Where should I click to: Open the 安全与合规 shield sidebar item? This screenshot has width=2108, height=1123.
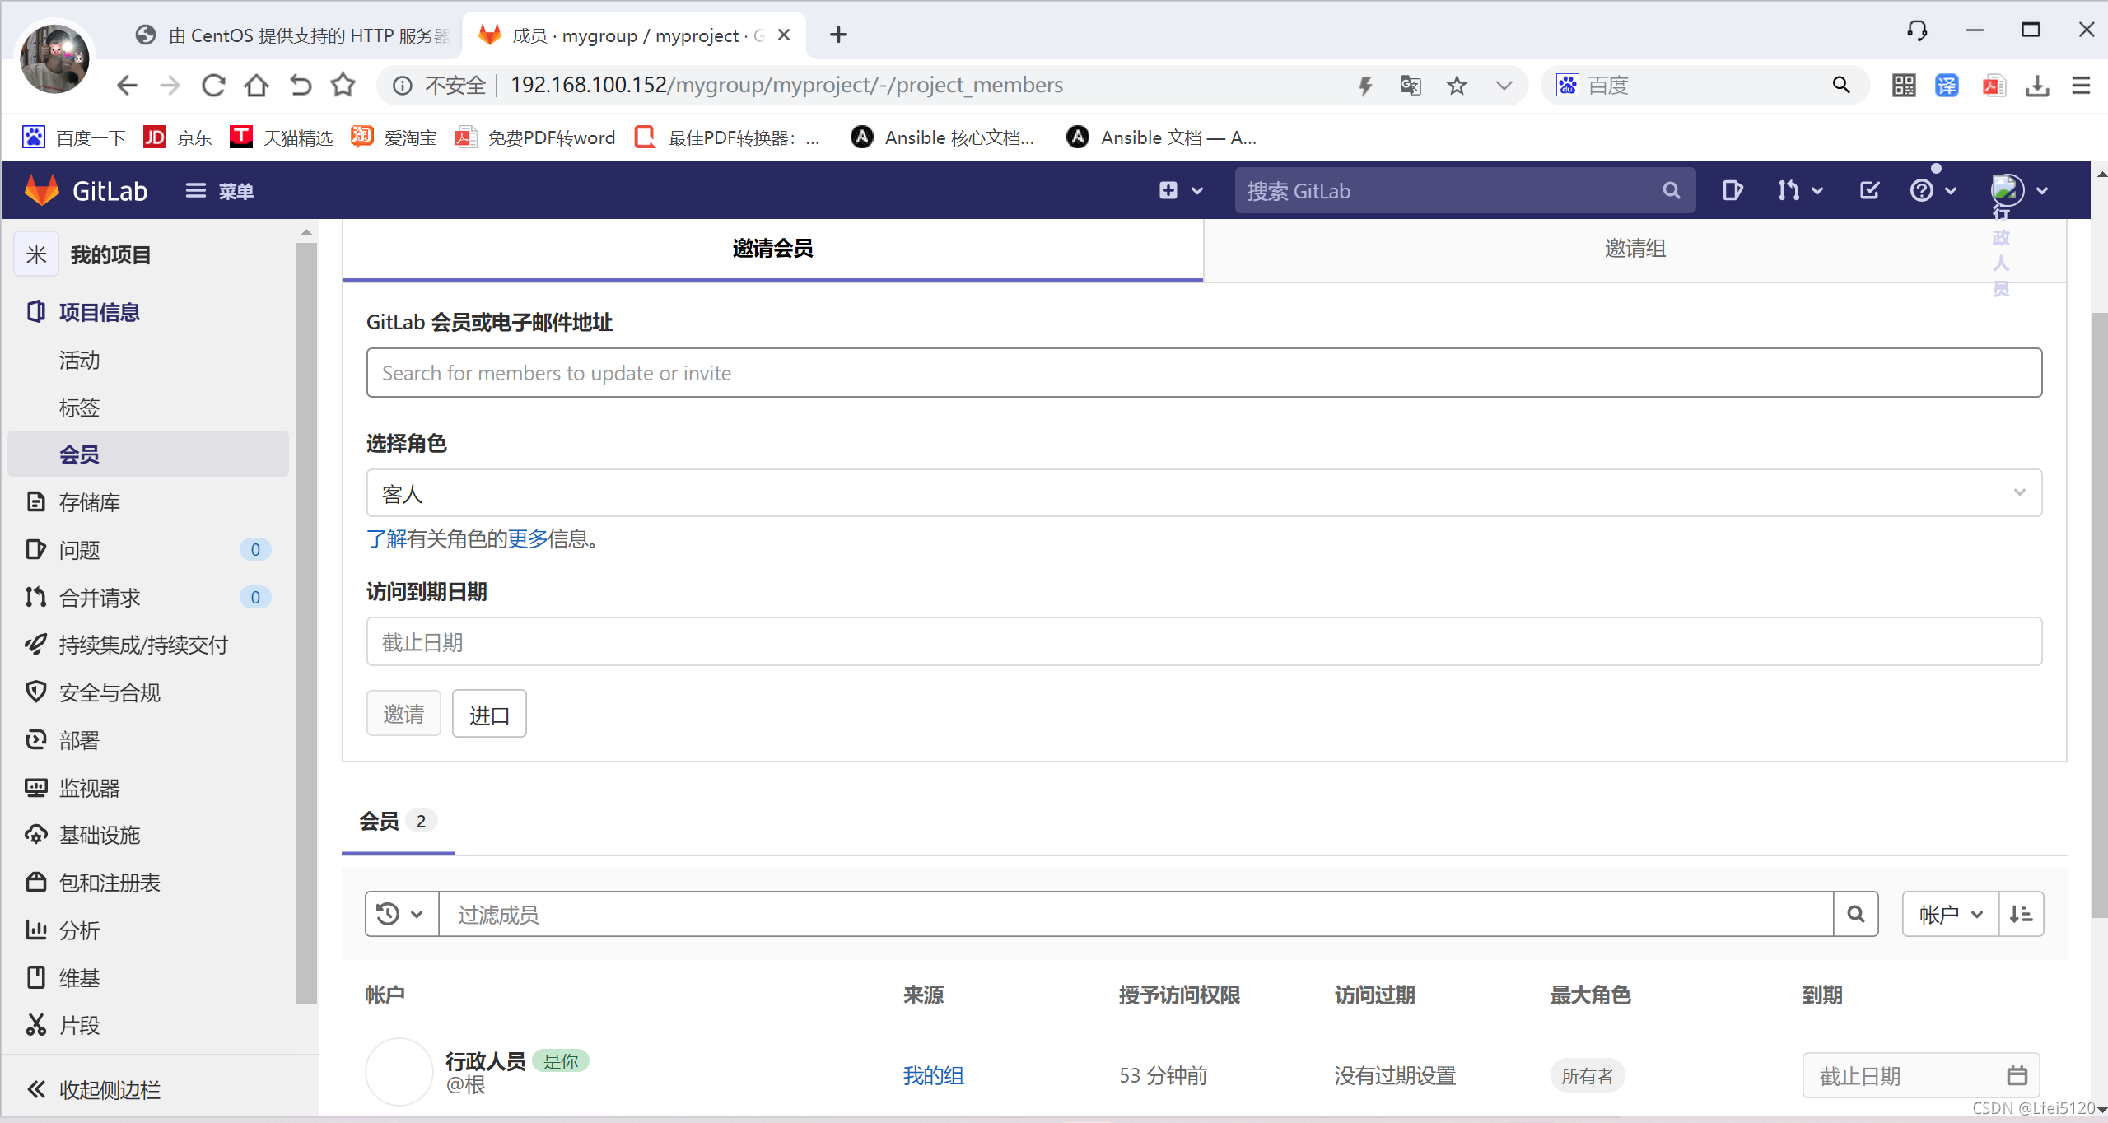pyautogui.click(x=110, y=692)
